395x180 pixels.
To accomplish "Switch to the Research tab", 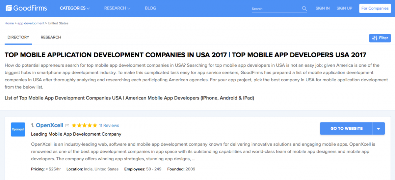I will coord(51,38).
